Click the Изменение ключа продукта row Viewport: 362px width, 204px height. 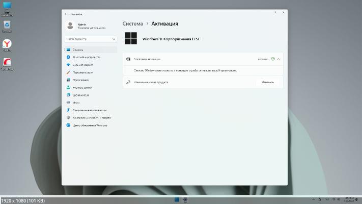tap(203, 82)
